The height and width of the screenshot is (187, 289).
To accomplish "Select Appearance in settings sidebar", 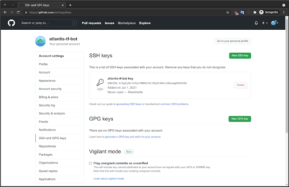I will coord(59,81).
